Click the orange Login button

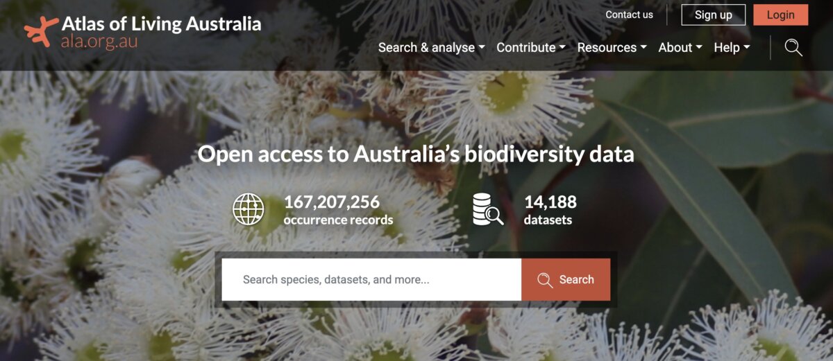click(x=780, y=15)
